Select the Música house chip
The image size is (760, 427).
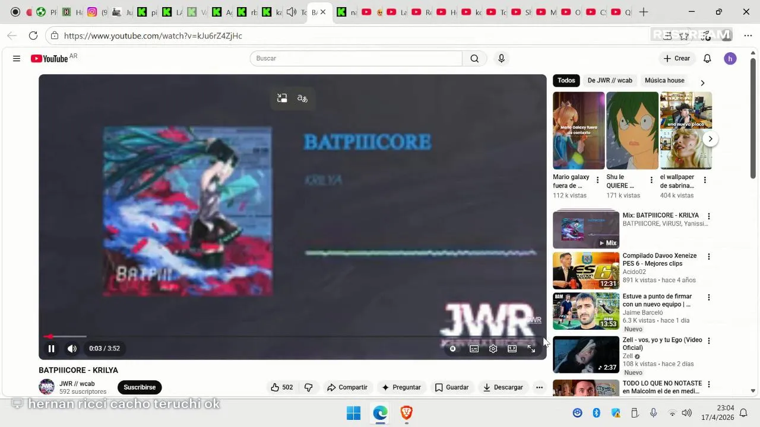click(x=664, y=81)
